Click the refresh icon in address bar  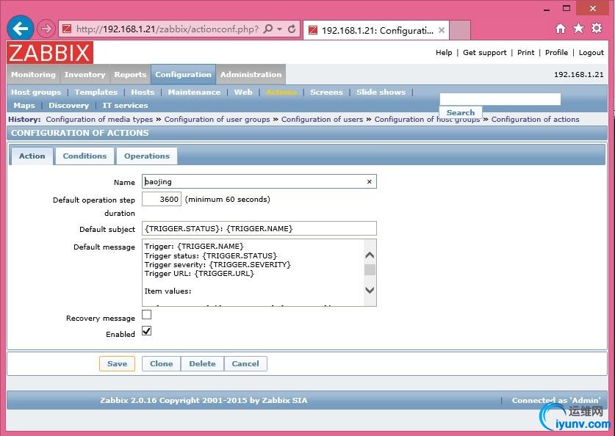(x=292, y=29)
